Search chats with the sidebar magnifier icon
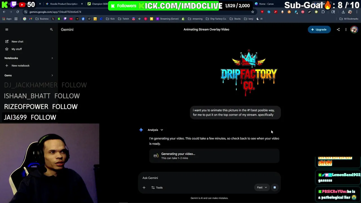This screenshot has height=203, width=361. click(x=51, y=29)
